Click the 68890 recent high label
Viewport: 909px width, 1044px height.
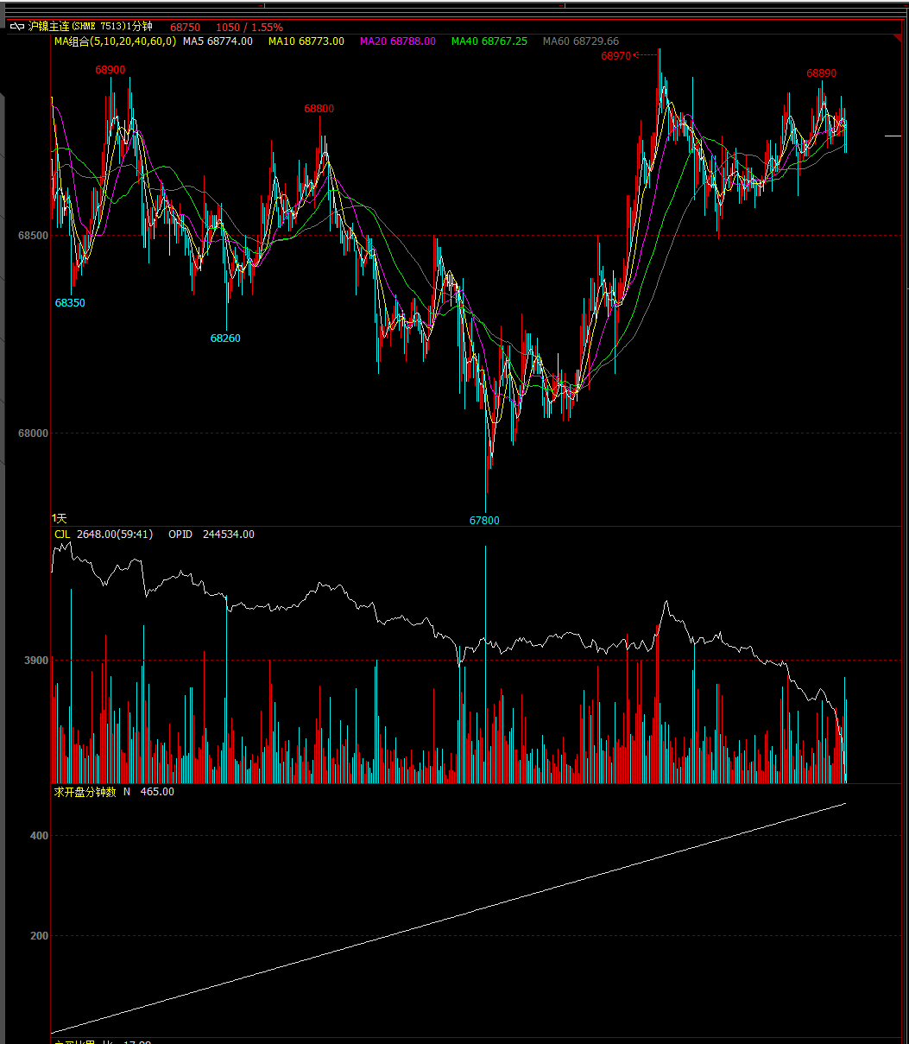821,74
